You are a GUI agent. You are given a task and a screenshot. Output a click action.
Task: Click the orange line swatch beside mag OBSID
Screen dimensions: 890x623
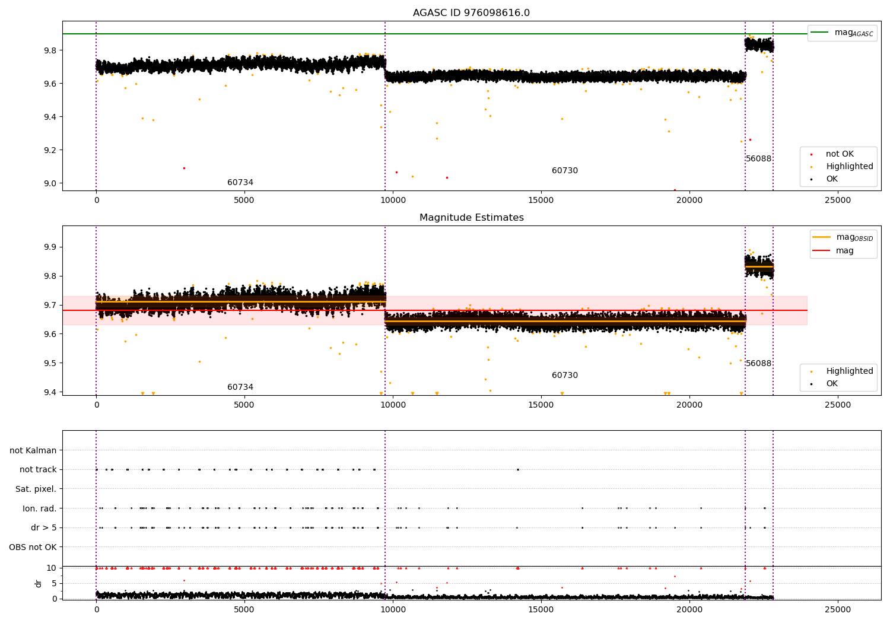pyautogui.click(x=821, y=237)
